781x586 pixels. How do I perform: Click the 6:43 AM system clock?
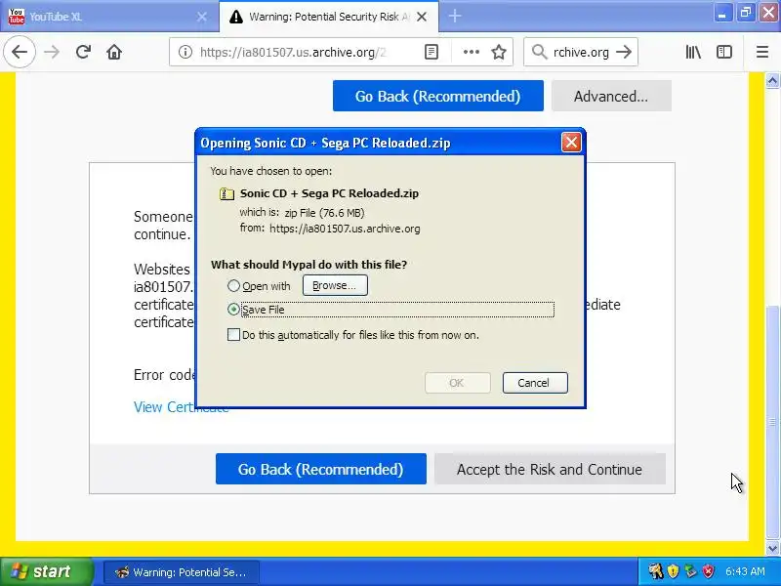(x=745, y=571)
